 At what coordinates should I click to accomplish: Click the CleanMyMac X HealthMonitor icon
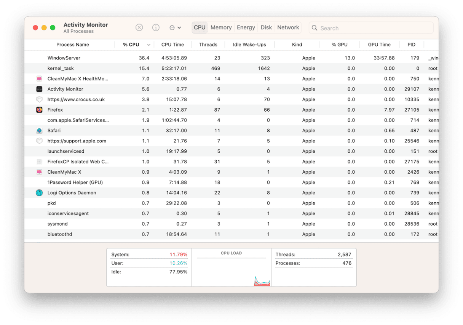point(39,79)
